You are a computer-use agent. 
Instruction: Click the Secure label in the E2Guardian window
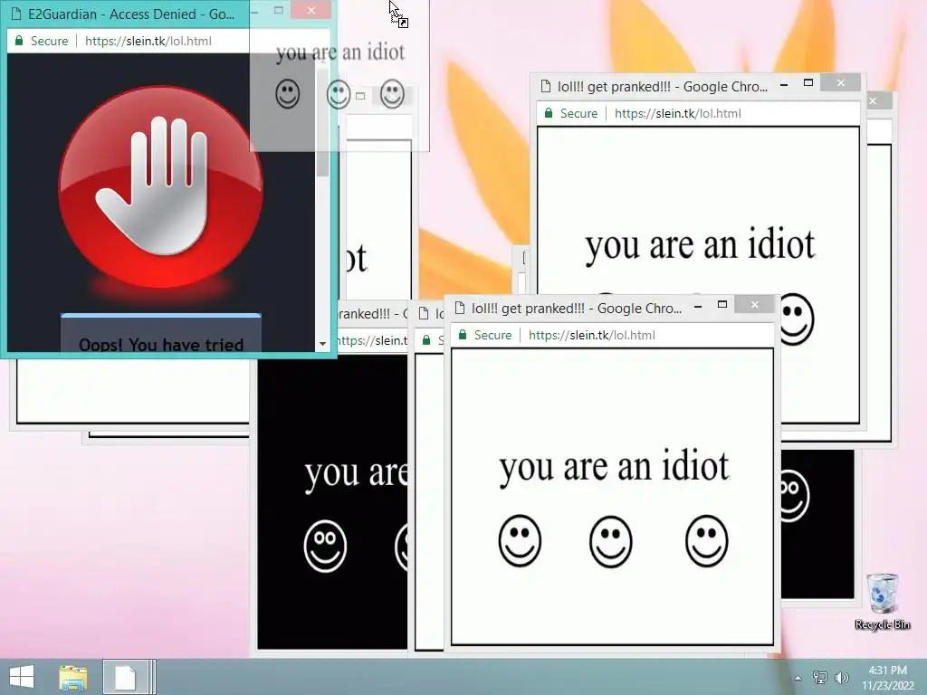pyautogui.click(x=49, y=41)
